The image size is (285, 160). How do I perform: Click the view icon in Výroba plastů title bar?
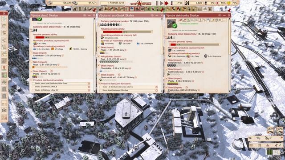coord(85,16)
